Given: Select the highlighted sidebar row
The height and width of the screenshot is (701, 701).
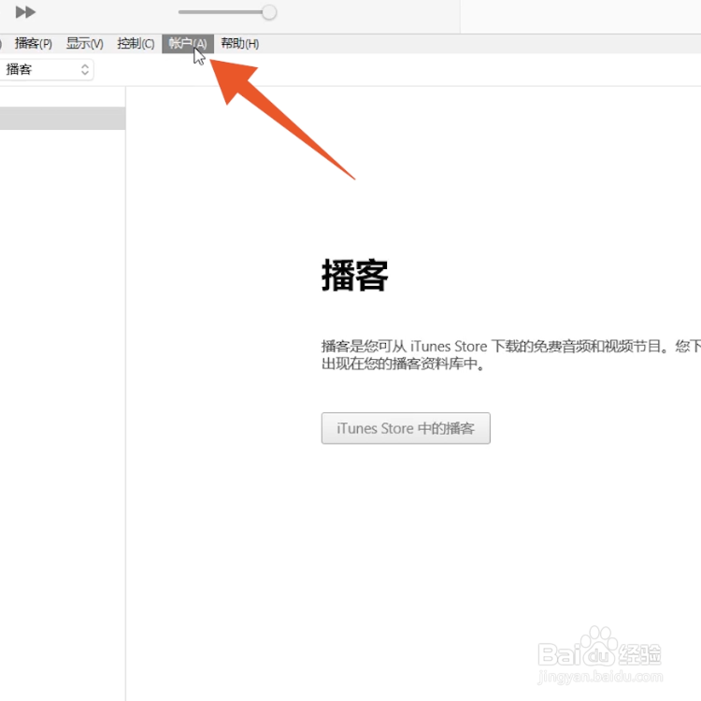Looking at the screenshot, I should pyautogui.click(x=63, y=119).
